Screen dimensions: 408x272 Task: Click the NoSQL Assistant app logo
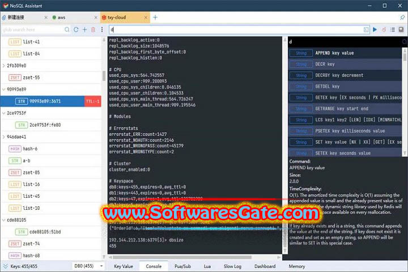pos(6,6)
